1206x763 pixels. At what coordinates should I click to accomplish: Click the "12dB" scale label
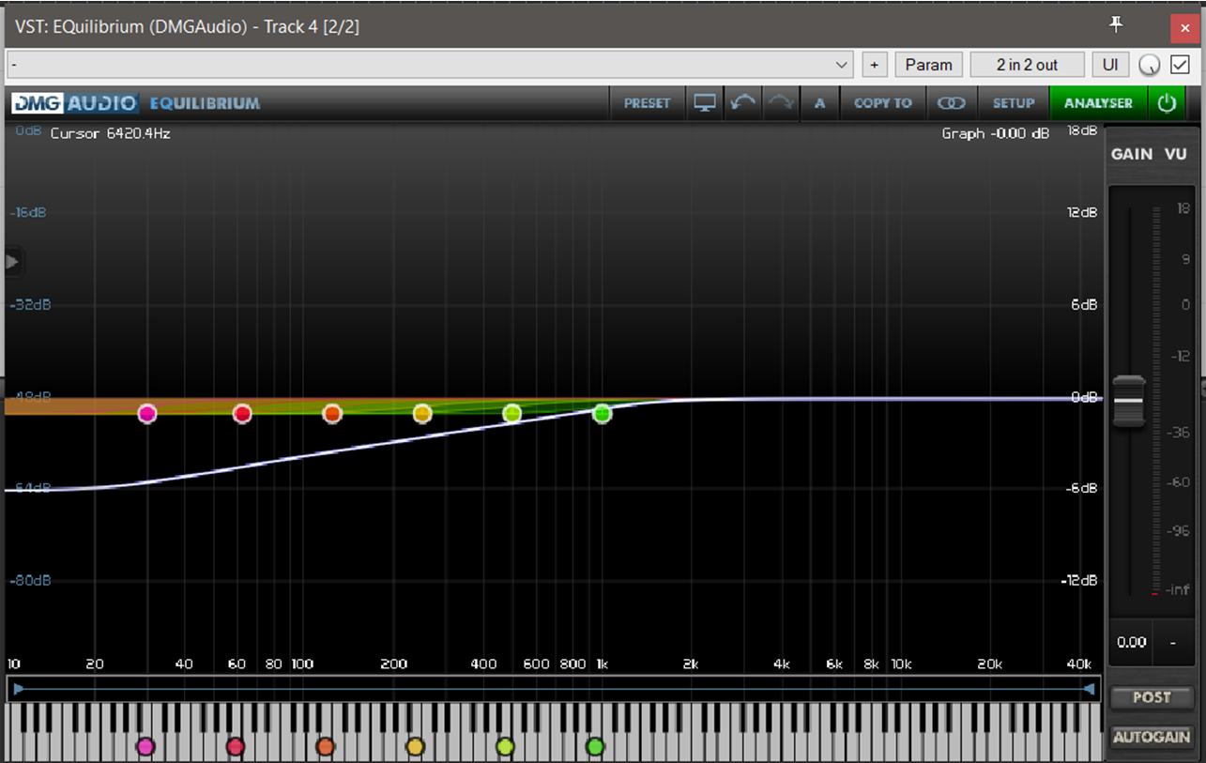click(x=1082, y=212)
